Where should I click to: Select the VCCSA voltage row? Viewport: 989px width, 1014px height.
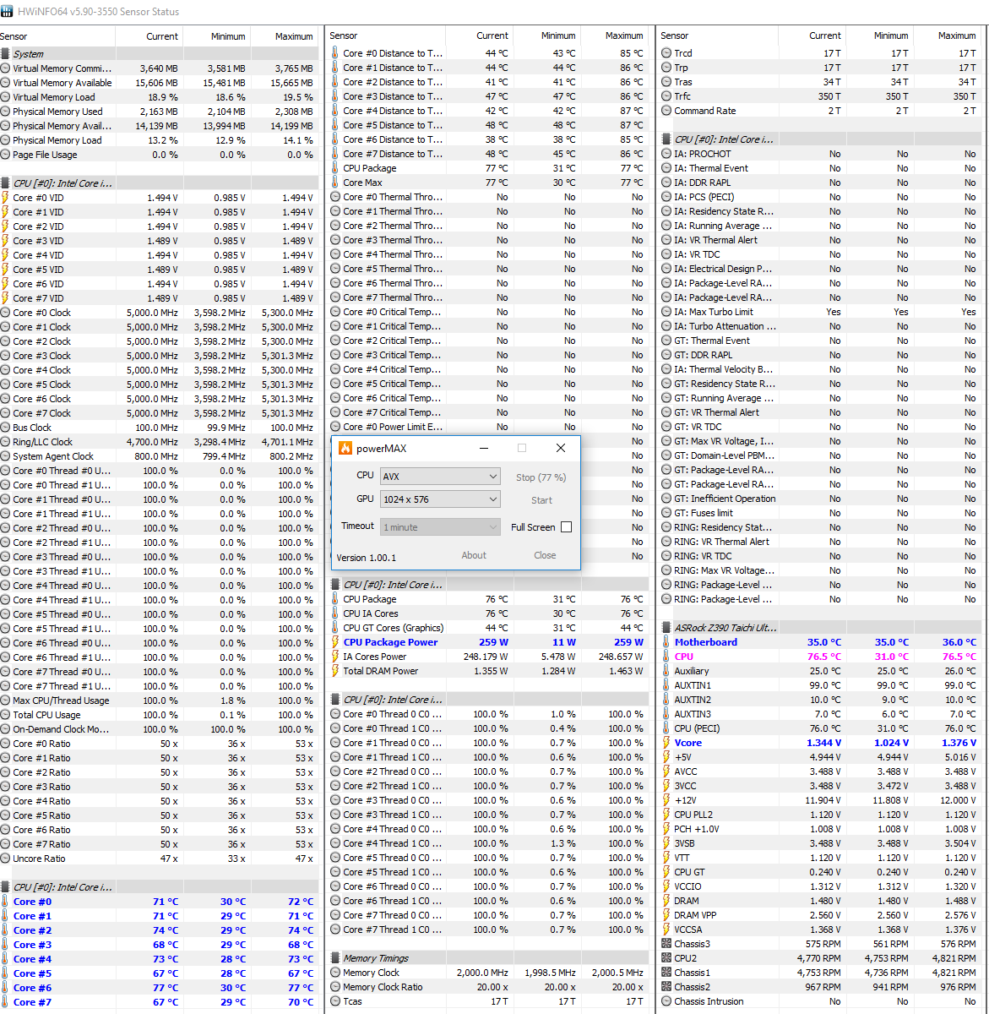point(821,929)
